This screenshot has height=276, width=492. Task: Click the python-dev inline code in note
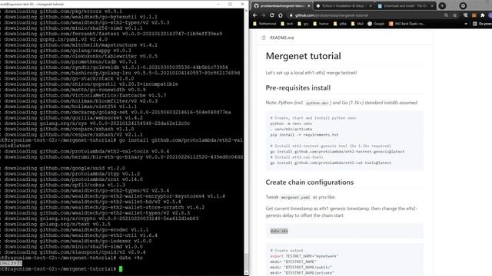(317, 103)
